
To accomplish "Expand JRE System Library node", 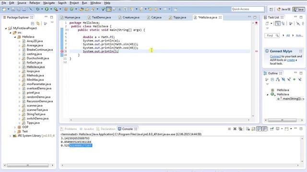I will [x=10, y=136].
